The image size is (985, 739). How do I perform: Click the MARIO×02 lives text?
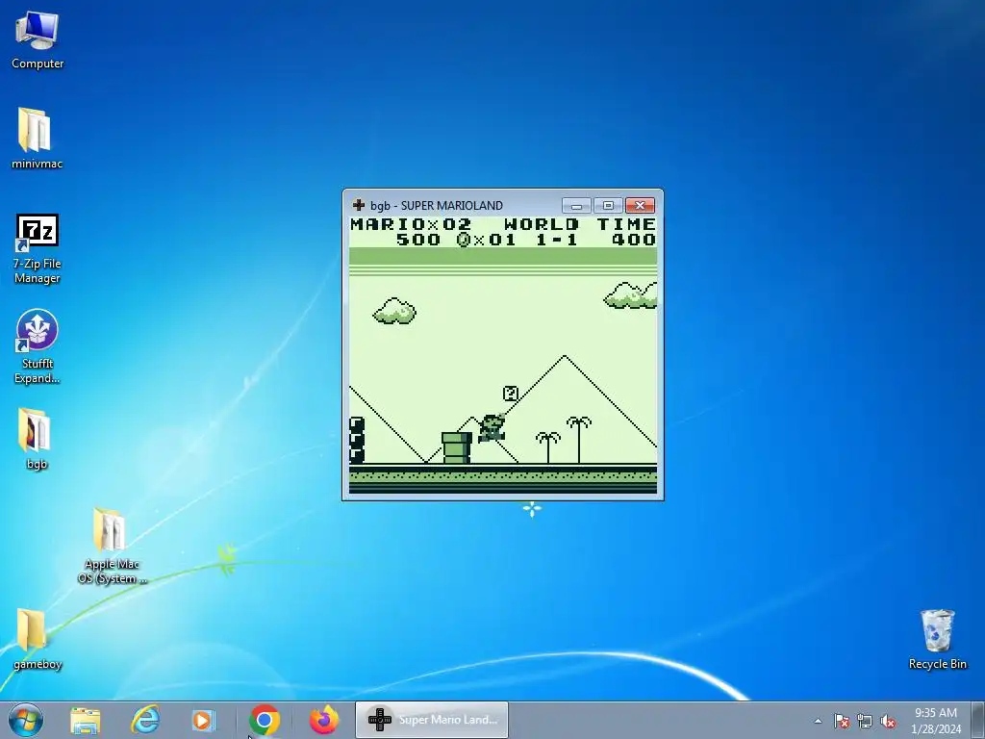[x=411, y=224]
